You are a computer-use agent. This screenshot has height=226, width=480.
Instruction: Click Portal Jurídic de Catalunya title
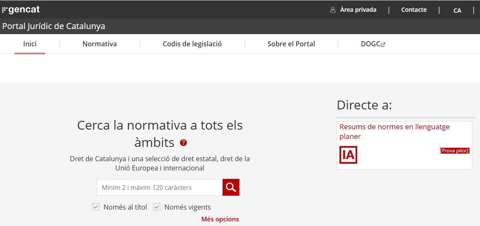click(53, 26)
